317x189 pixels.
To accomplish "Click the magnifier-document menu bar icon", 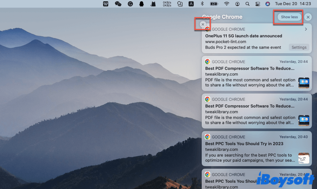I will tap(180, 4).
